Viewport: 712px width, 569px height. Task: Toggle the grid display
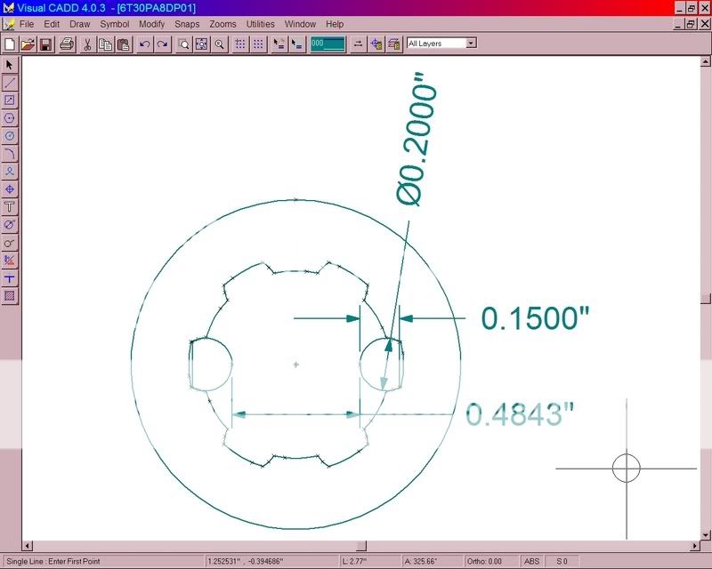(x=241, y=43)
